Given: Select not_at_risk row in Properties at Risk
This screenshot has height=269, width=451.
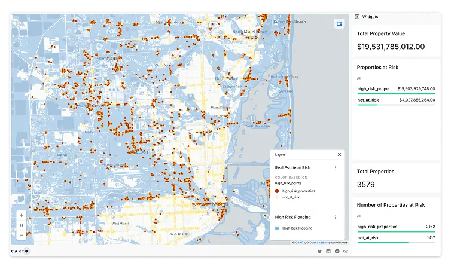Looking at the screenshot, I should (x=396, y=102).
